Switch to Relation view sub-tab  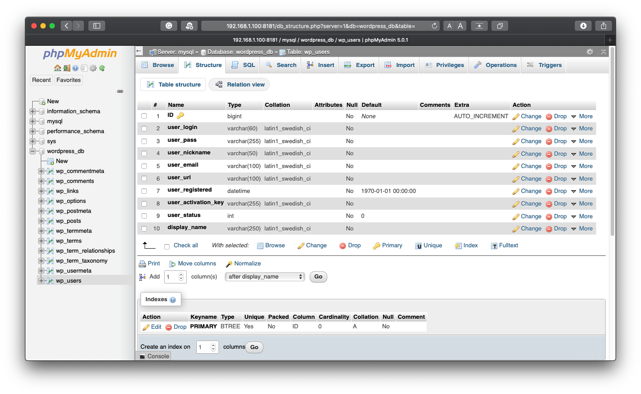click(x=240, y=85)
